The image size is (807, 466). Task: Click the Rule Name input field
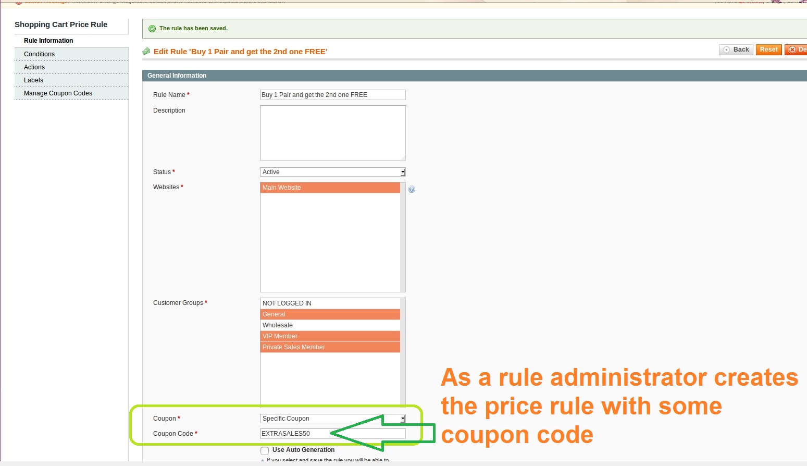(x=333, y=95)
